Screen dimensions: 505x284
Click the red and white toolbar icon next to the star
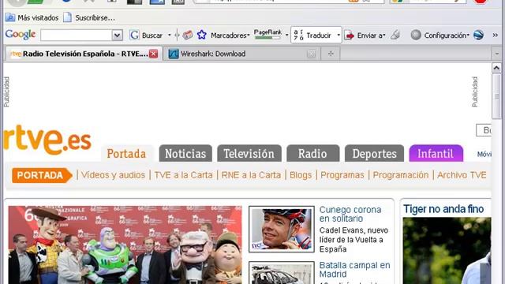tap(188, 35)
